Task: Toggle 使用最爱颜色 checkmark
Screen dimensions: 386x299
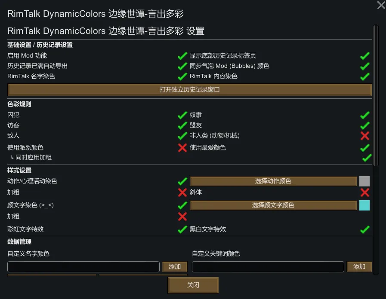Action: coord(365,148)
